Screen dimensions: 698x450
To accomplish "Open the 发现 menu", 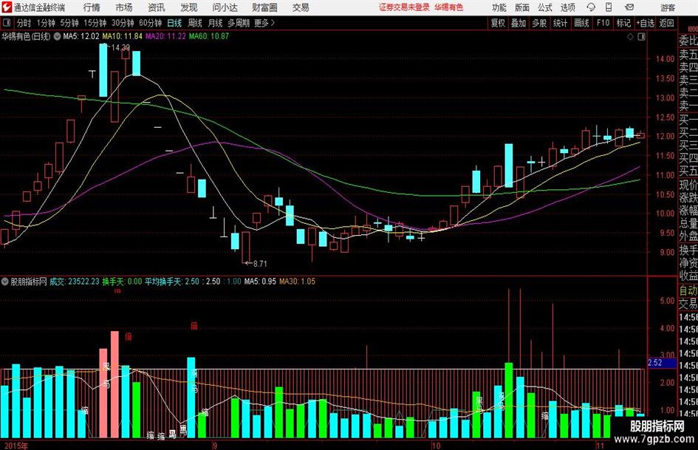I will coord(189,7).
